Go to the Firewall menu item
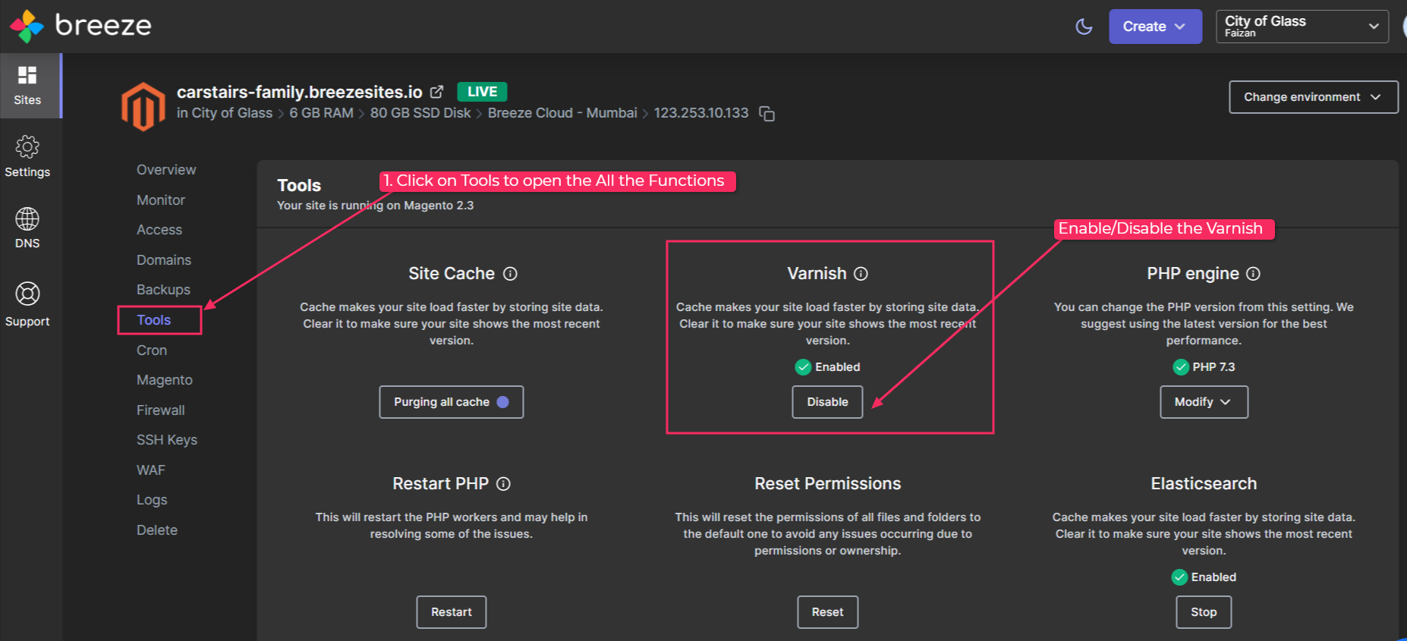The height and width of the screenshot is (641, 1407). [x=161, y=410]
